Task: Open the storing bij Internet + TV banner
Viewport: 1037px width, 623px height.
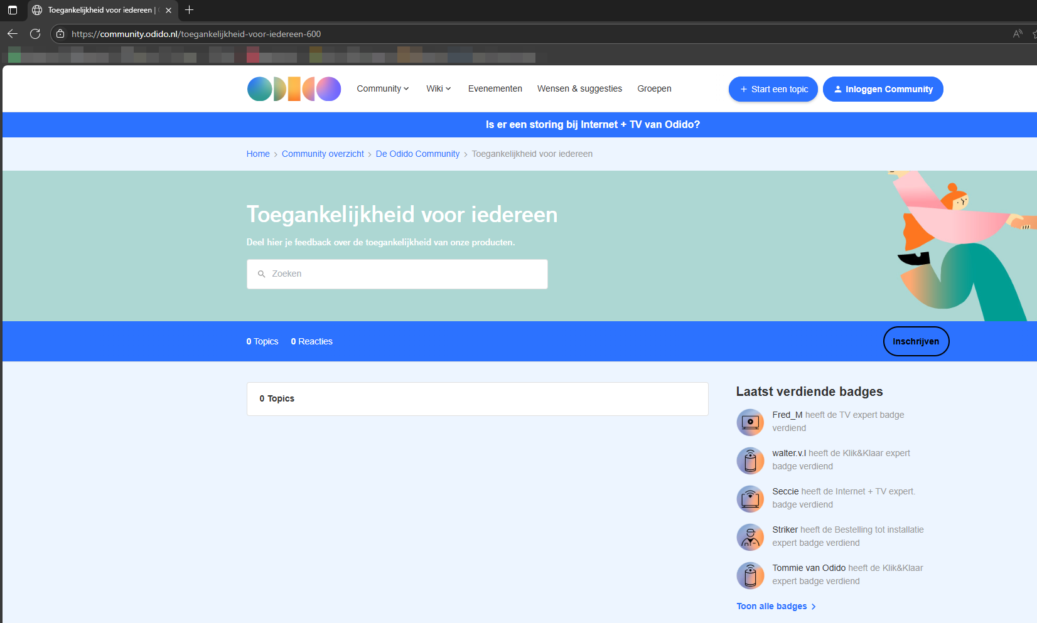Action: [x=593, y=125]
